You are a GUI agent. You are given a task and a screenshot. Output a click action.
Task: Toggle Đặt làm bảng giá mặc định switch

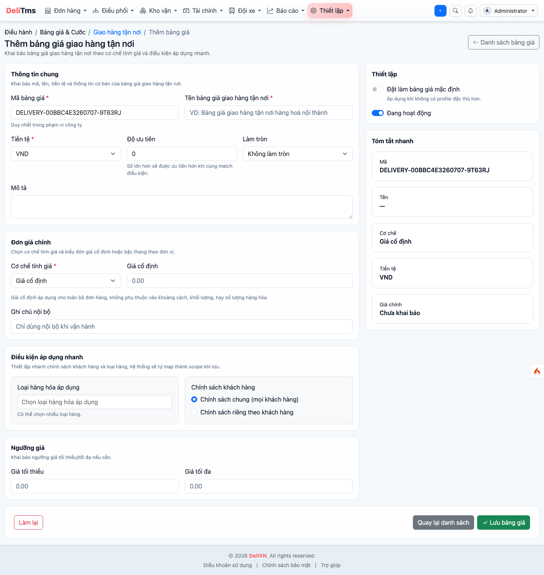378,89
